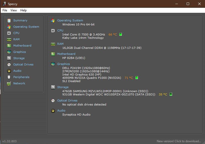This screenshot has height=144, width=205.
Task: Open Motherboard details from the sidebar
Action: (x=22, y=46)
